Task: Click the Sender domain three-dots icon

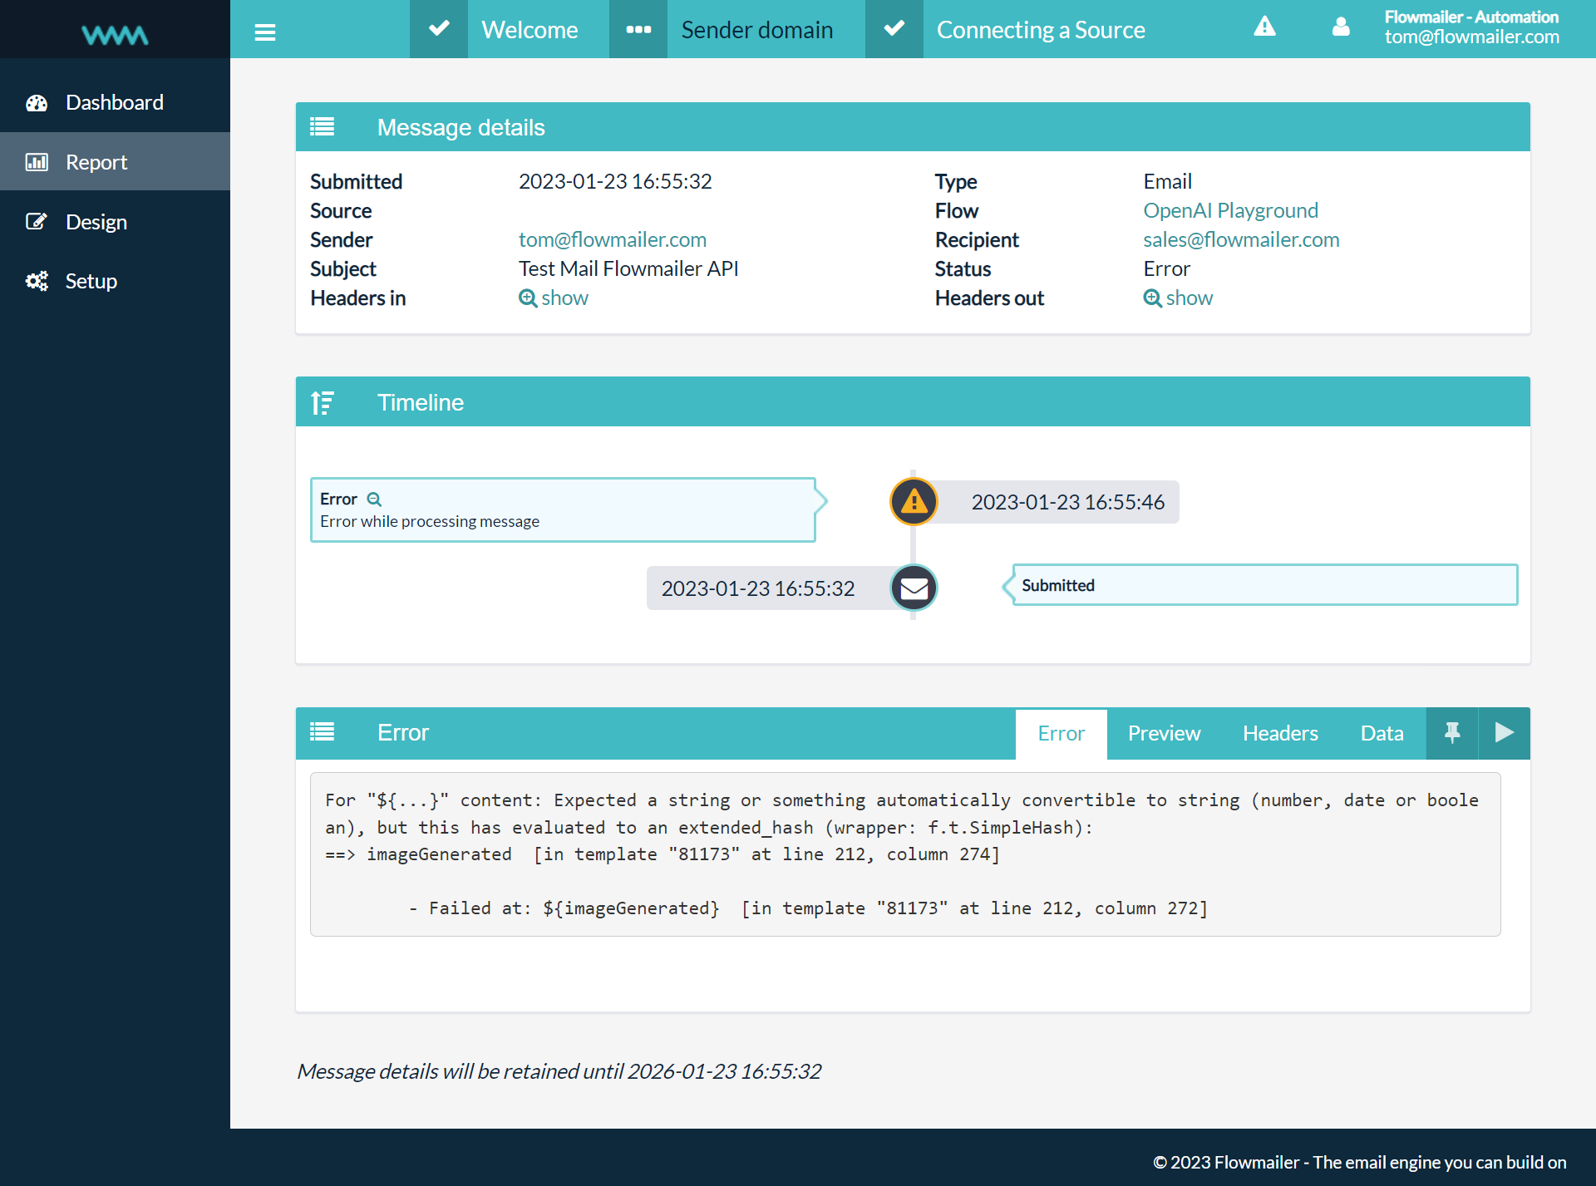Action: pyautogui.click(x=638, y=29)
